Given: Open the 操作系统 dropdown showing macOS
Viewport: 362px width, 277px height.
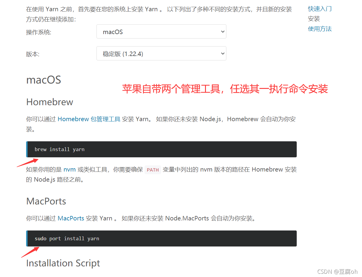Looking at the screenshot, I should click(161, 32).
